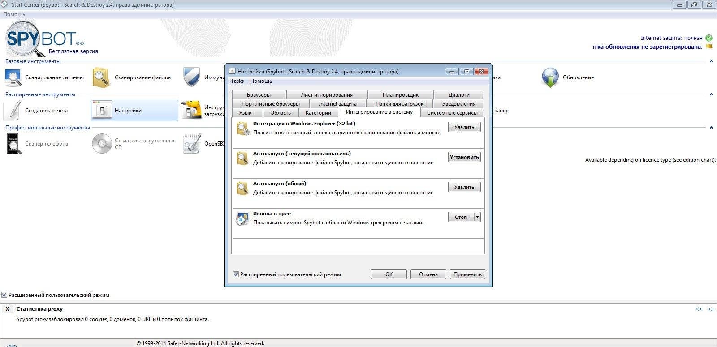717x347 pixels.
Task: Click Internet защита: полная status text
Action: (x=671, y=38)
